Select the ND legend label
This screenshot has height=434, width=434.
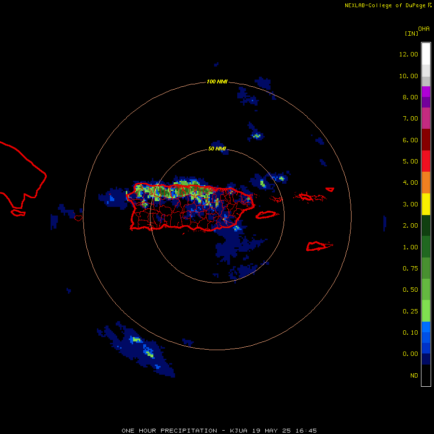coord(414,376)
